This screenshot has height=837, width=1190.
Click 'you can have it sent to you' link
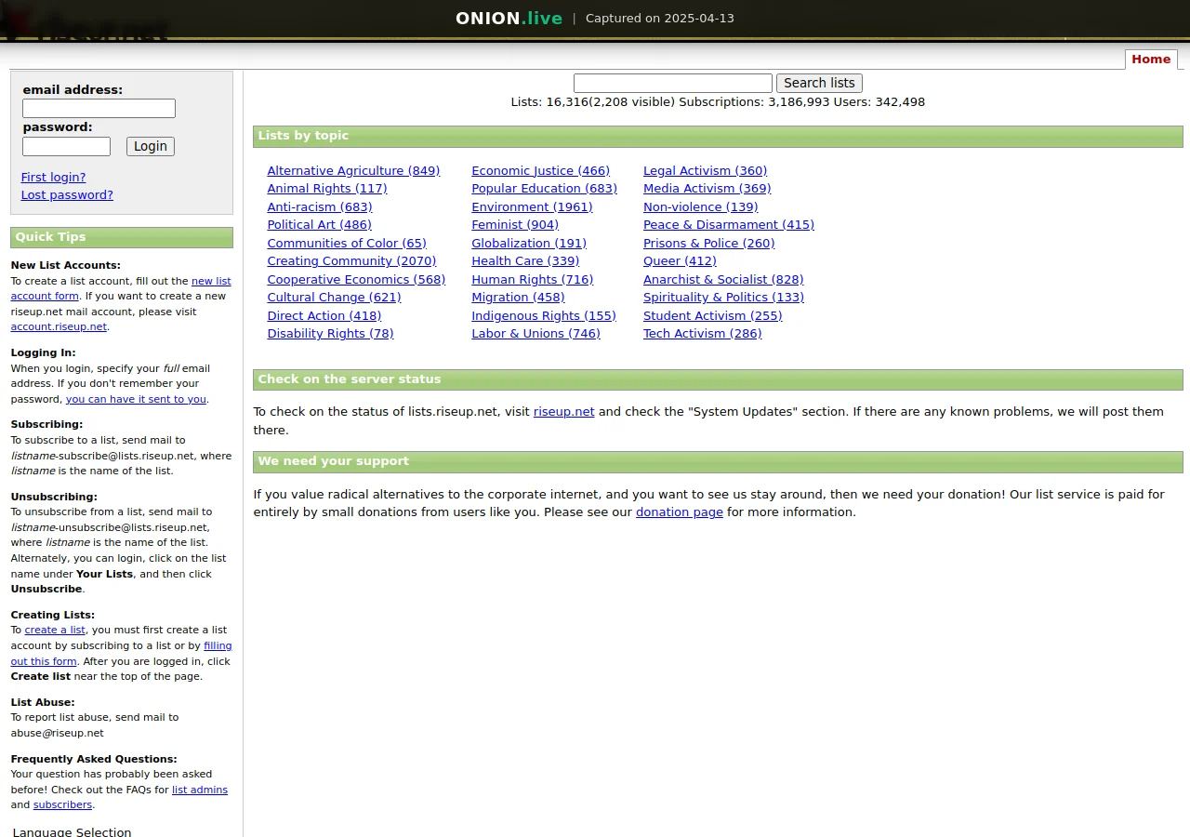pos(136,399)
